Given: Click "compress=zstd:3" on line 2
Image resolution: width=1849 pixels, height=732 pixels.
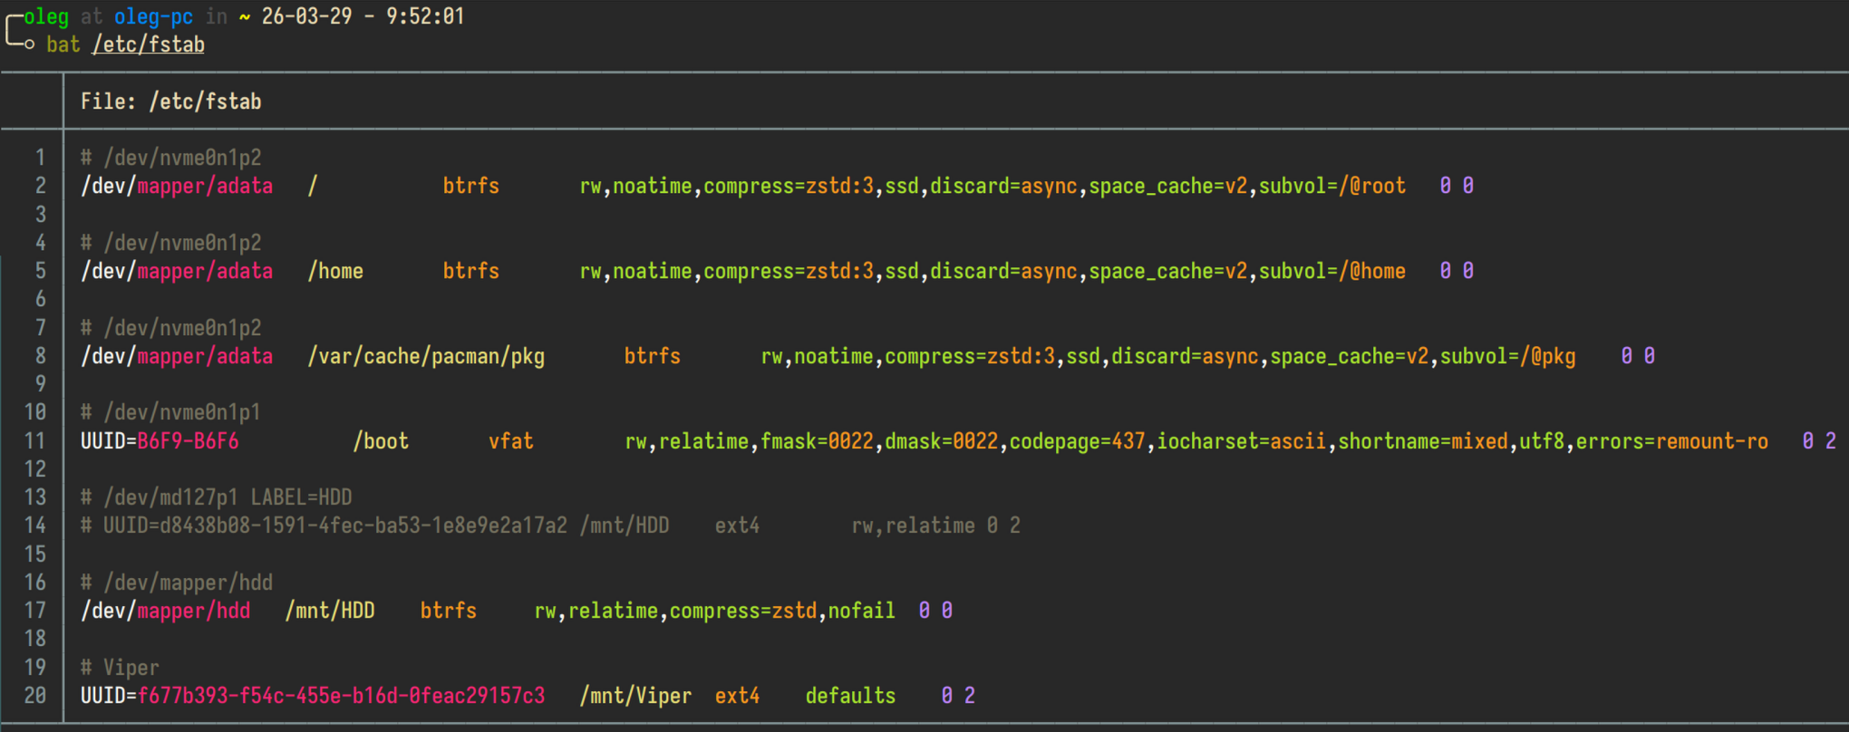Looking at the screenshot, I should (789, 186).
